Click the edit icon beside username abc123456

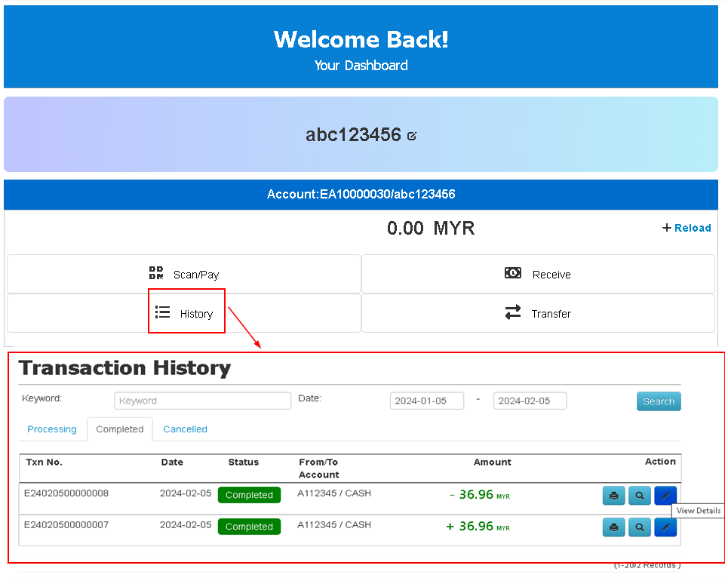[x=412, y=136]
